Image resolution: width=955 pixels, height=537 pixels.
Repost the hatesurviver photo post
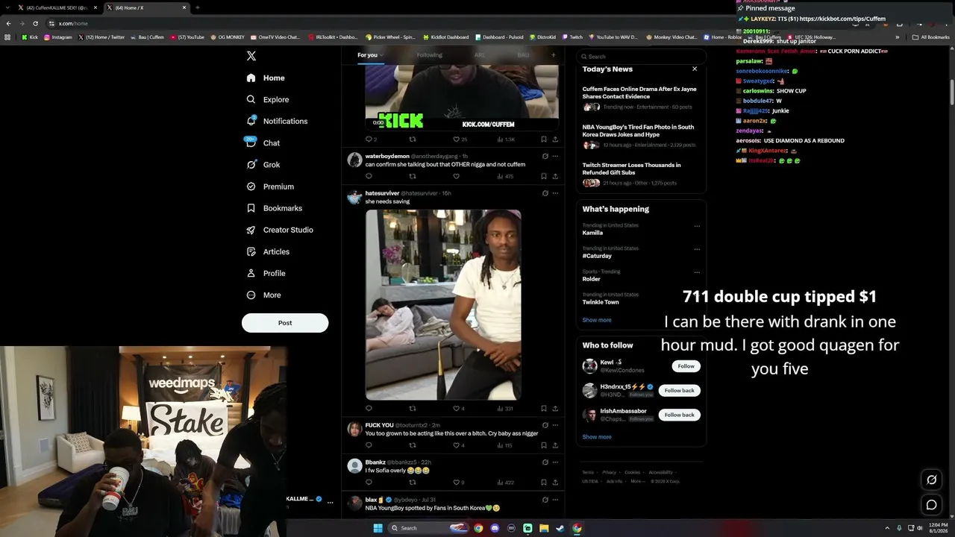(413, 409)
